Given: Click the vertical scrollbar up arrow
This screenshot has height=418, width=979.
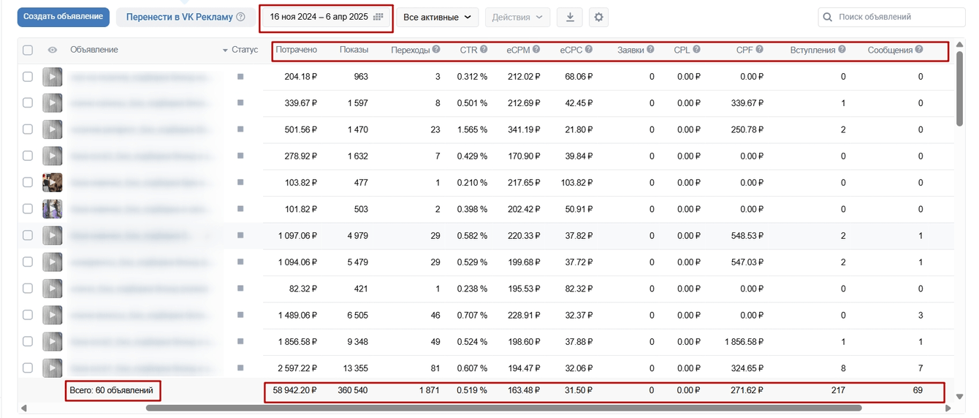Looking at the screenshot, I should (x=960, y=45).
